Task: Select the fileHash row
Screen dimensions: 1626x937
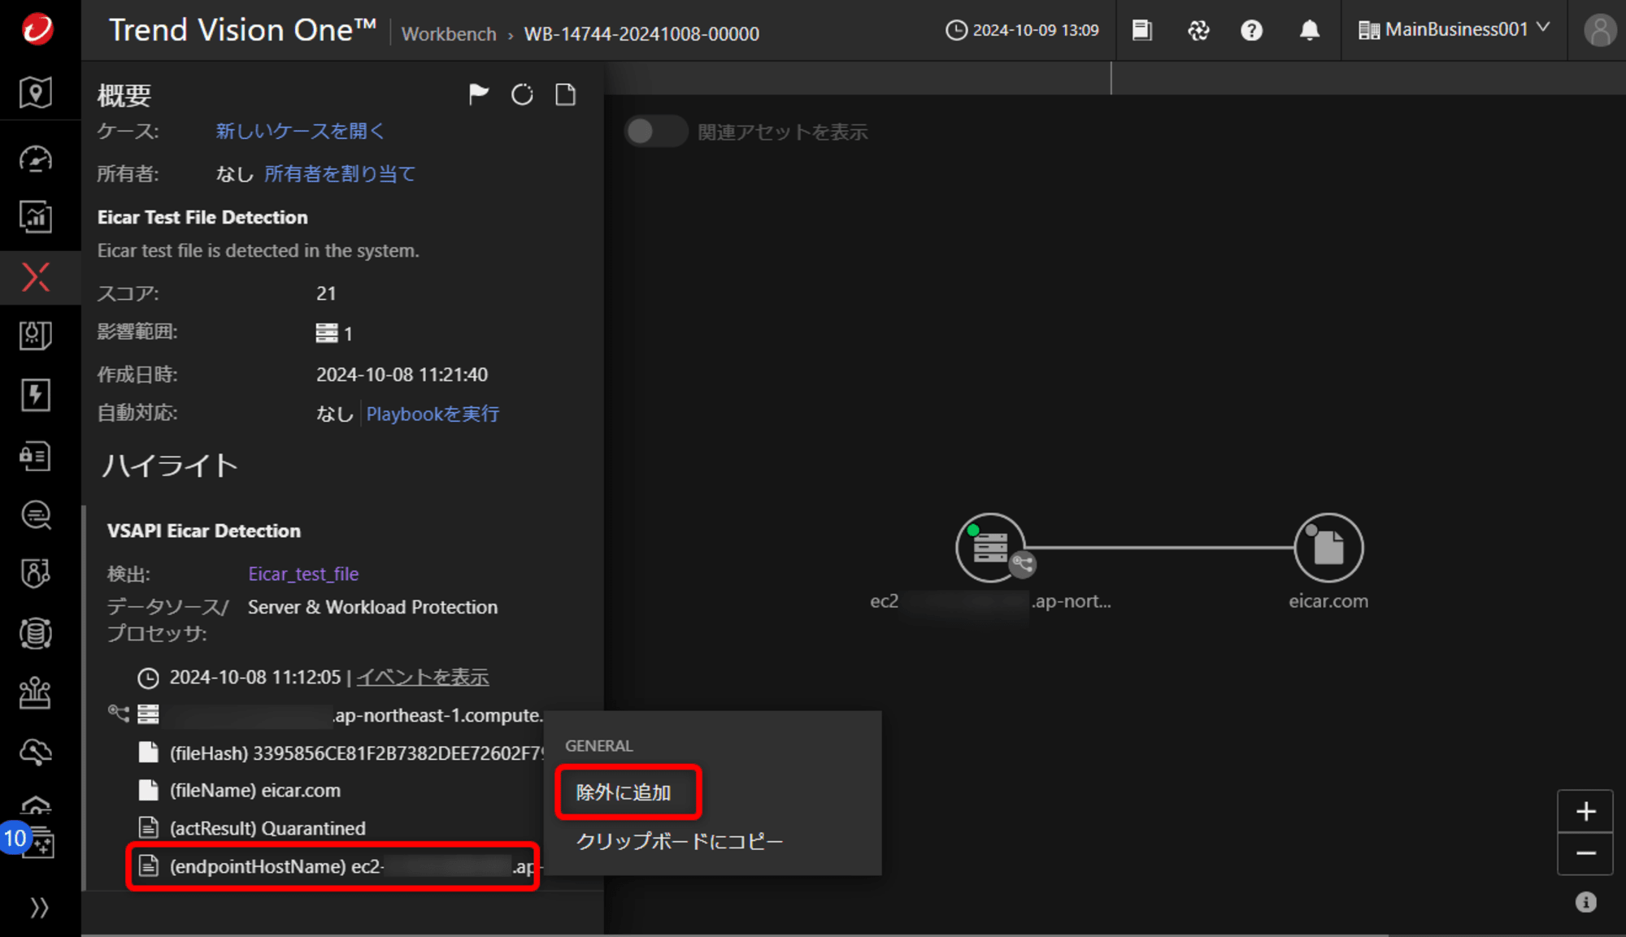Action: pyautogui.click(x=341, y=753)
